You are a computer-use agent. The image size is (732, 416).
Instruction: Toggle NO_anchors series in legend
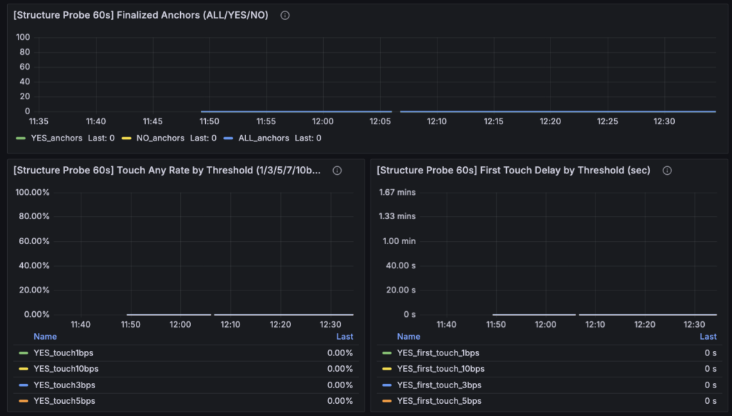pos(160,138)
